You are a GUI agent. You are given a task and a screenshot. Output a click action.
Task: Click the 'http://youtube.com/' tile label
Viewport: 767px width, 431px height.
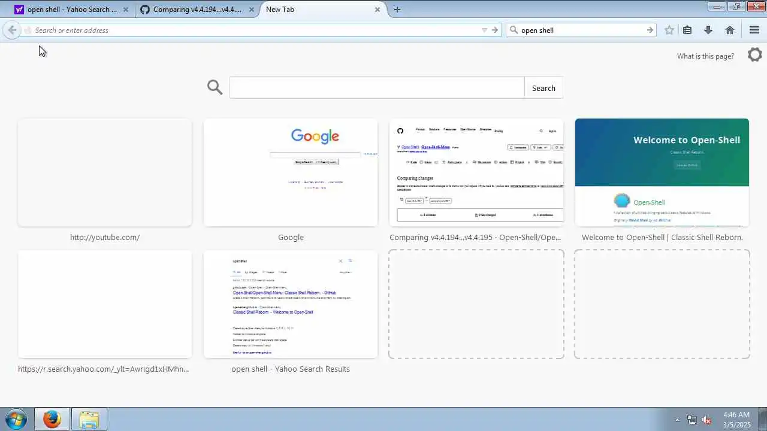click(105, 238)
